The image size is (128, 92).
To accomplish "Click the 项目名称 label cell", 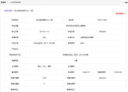I will pyautogui.click(x=15, y=20).
